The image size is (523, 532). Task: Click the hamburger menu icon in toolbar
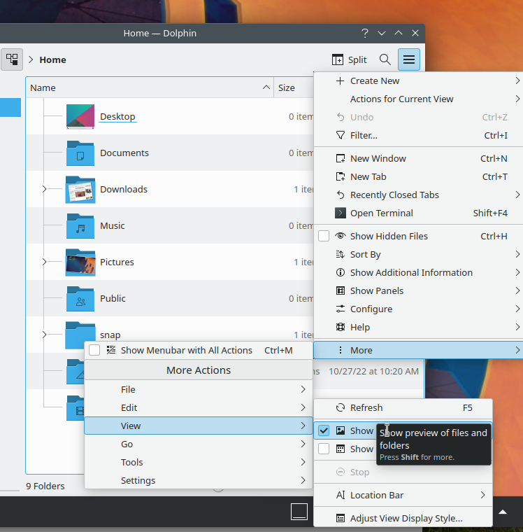pyautogui.click(x=409, y=59)
